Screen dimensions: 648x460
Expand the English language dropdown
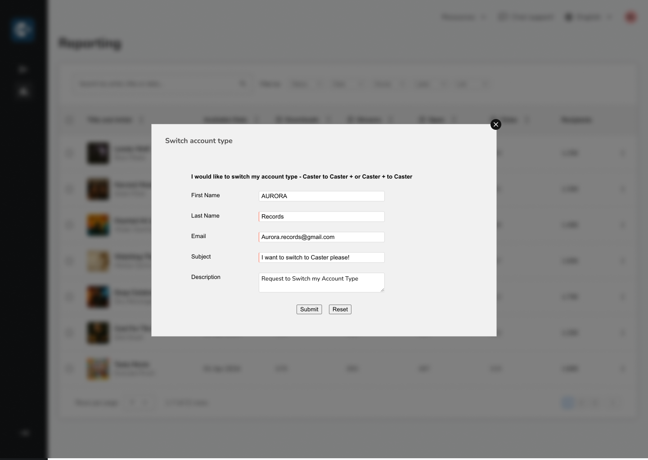[x=589, y=17]
